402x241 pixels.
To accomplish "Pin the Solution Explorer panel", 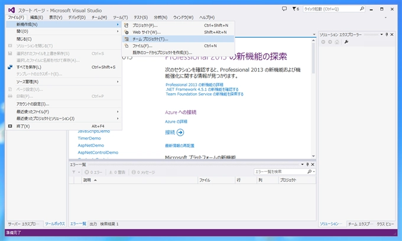I will [387, 35].
